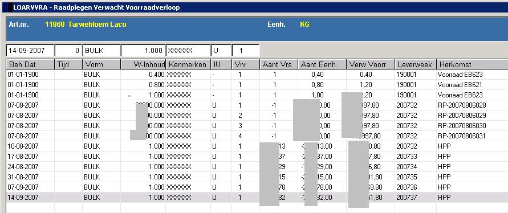Select the Voorraad EB621 row cell
The height and width of the screenshot is (213, 508).
pyautogui.click(x=460, y=85)
